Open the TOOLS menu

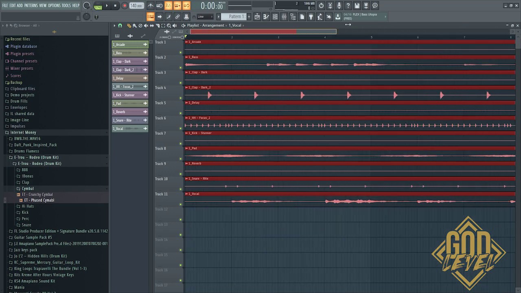[x=66, y=6]
